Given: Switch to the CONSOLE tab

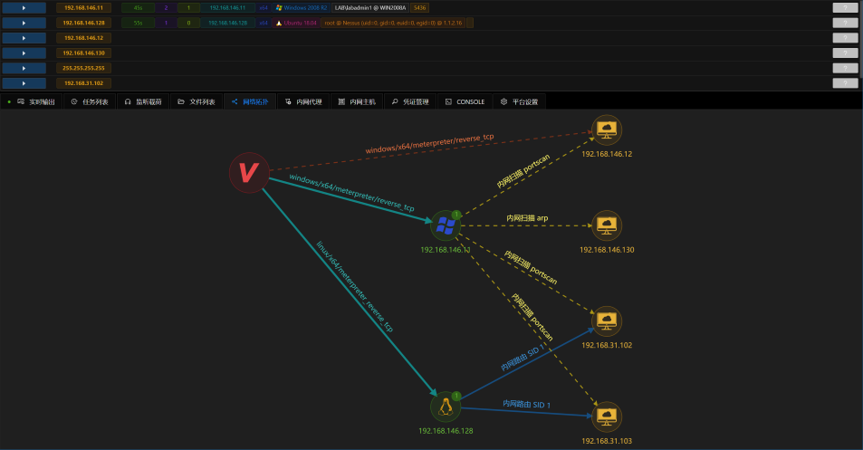Looking at the screenshot, I should (x=465, y=102).
